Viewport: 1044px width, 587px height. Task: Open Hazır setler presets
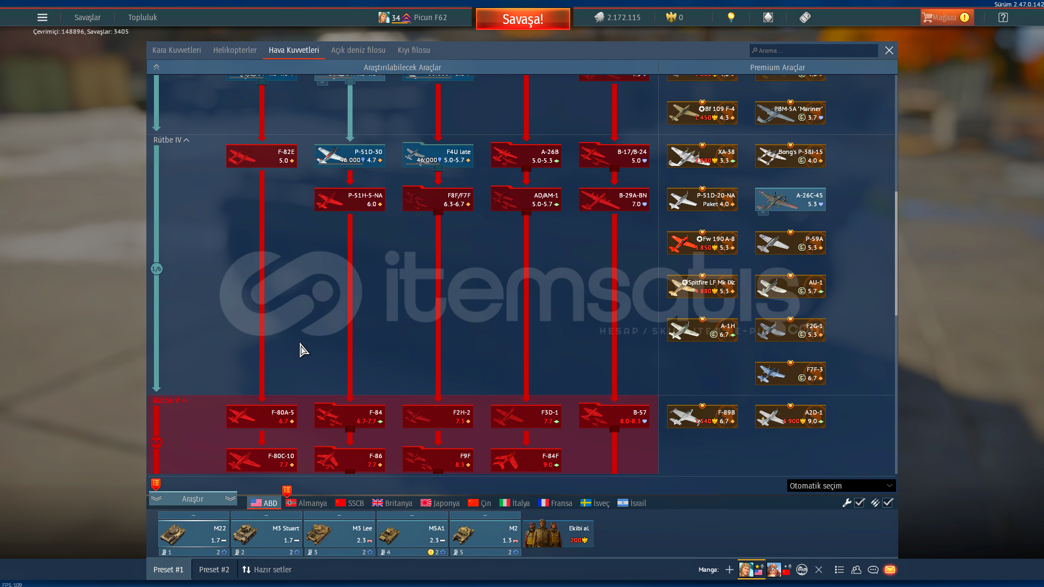[x=267, y=570]
